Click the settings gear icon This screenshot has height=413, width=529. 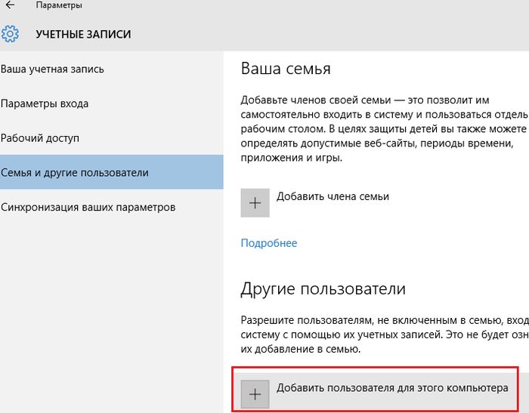tap(10, 34)
